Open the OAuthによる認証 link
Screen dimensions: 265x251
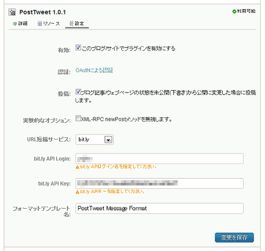[x=94, y=71]
